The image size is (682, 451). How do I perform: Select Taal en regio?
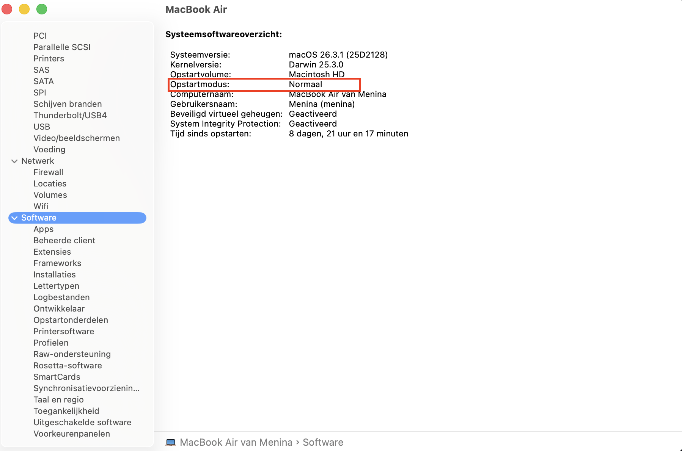(x=58, y=399)
